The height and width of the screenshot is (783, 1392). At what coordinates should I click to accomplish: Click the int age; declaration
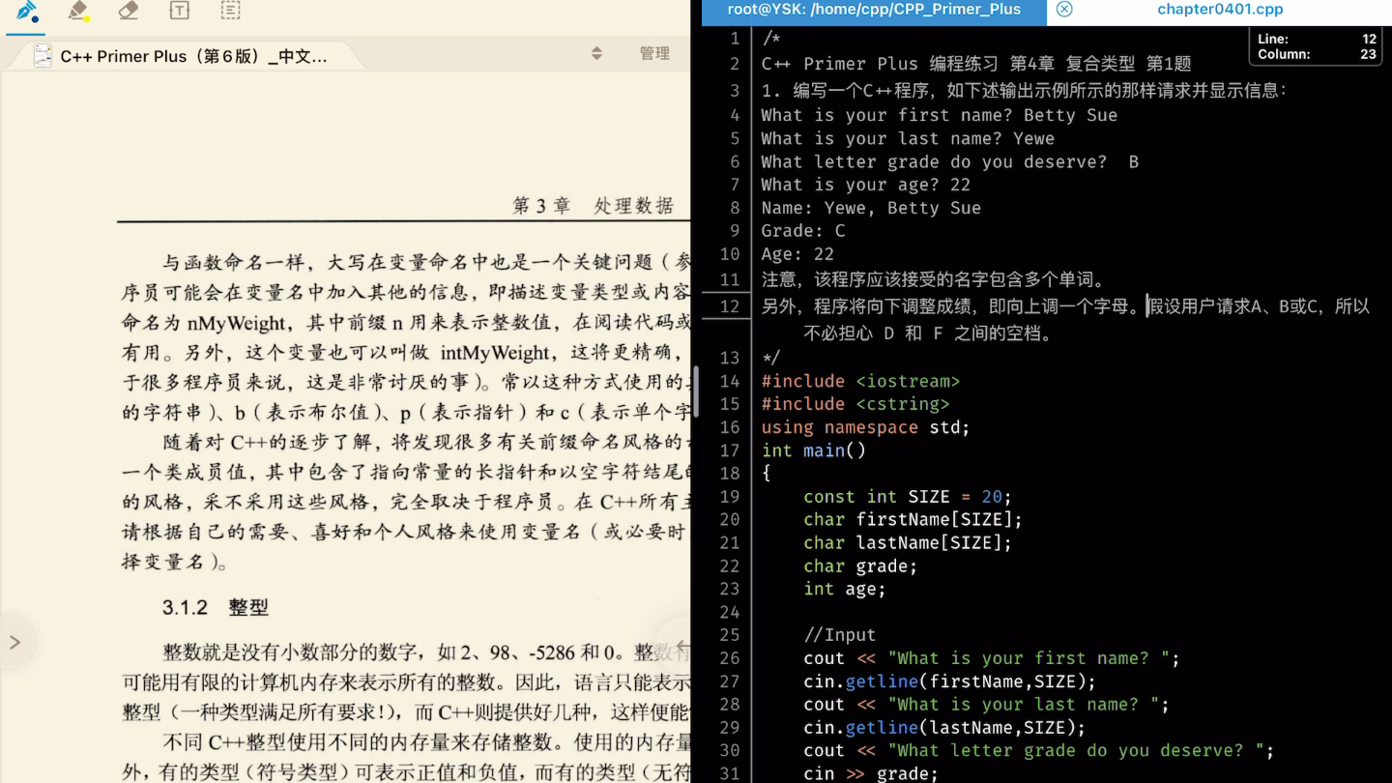coord(844,590)
